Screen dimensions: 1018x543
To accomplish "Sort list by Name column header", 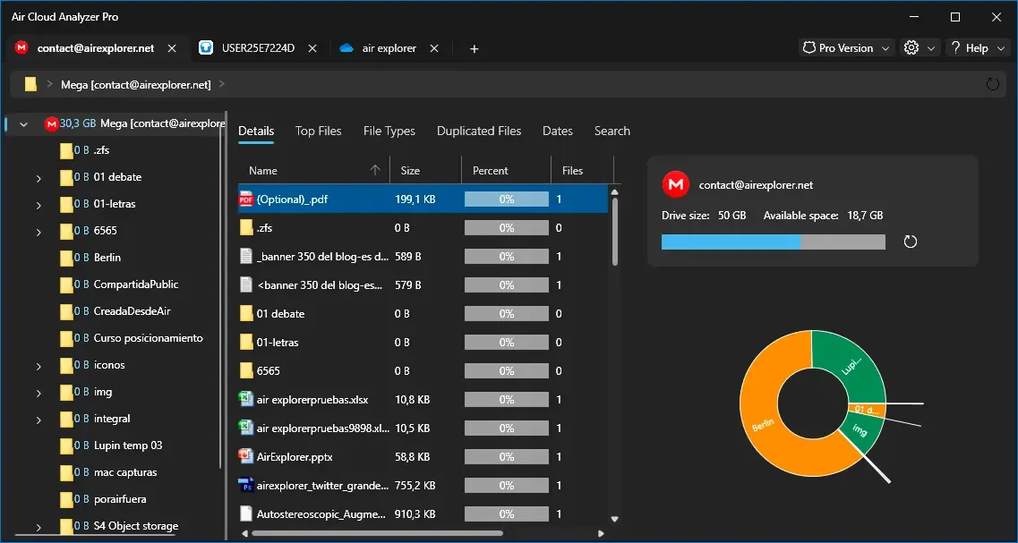I will pyautogui.click(x=313, y=171).
